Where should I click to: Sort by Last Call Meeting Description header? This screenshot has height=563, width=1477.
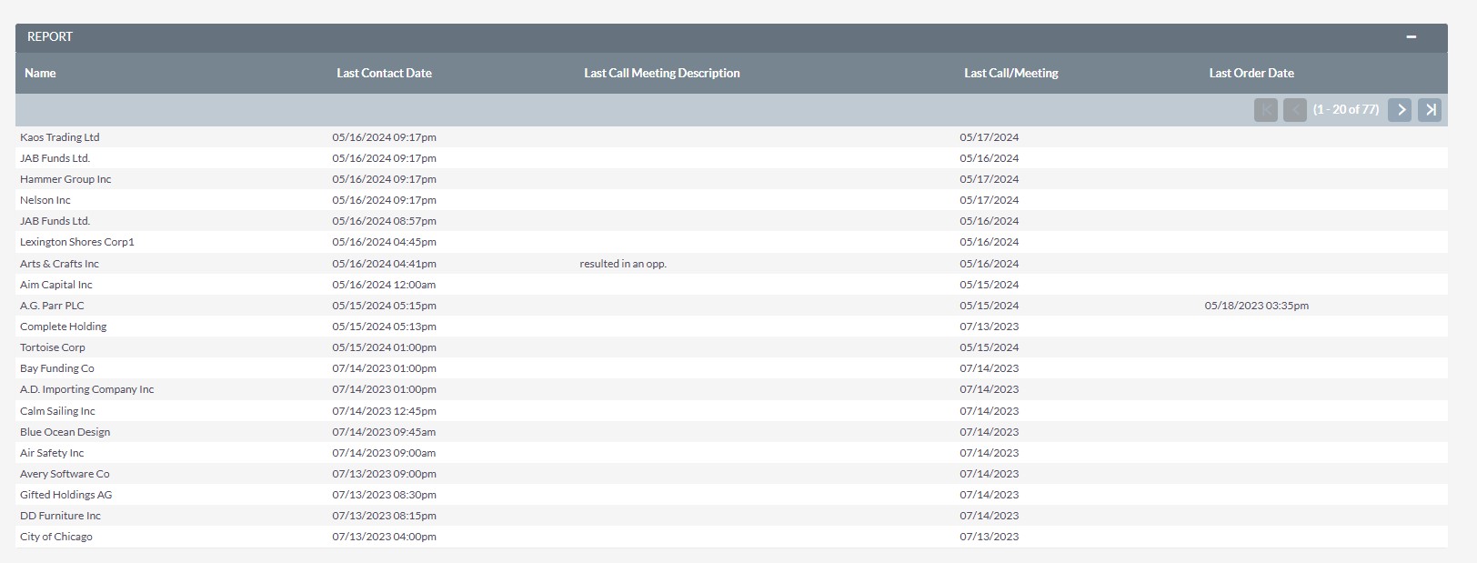(x=662, y=73)
